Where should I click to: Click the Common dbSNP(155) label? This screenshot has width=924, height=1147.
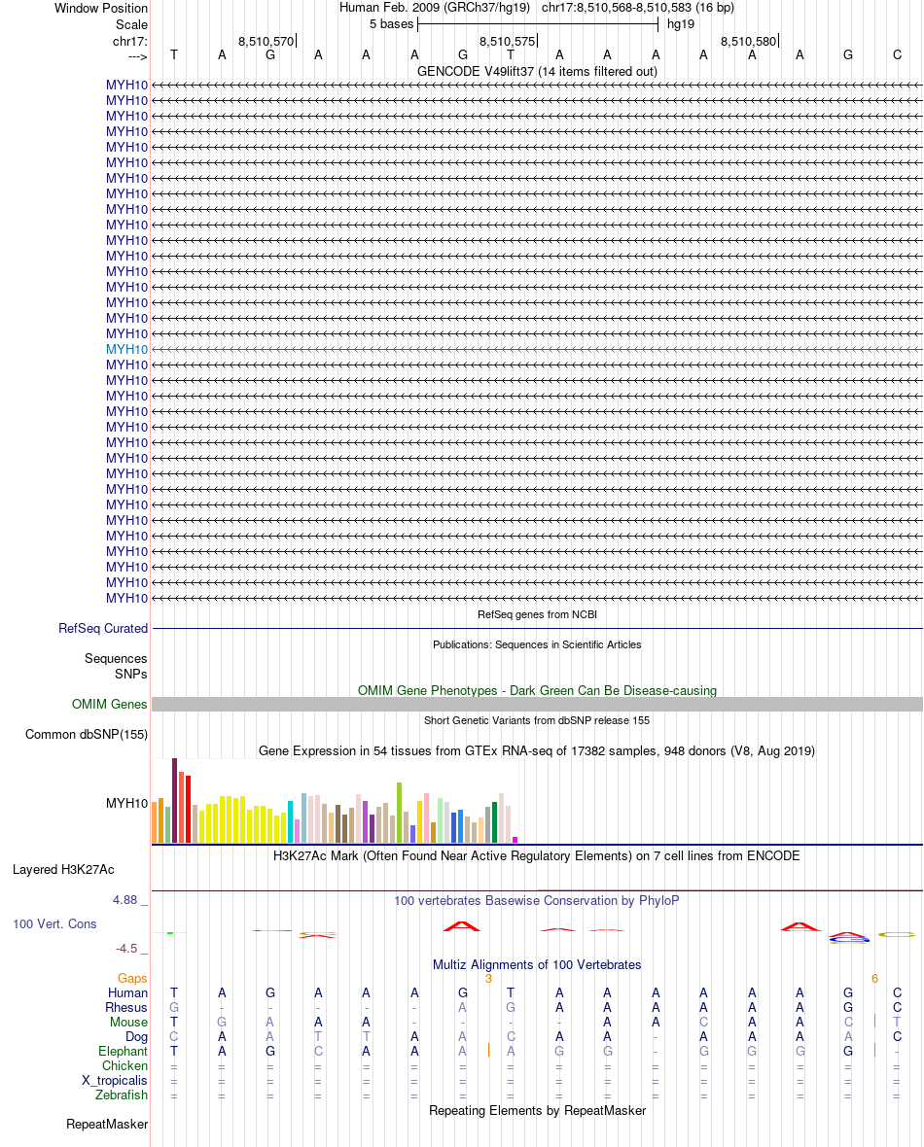coord(87,735)
